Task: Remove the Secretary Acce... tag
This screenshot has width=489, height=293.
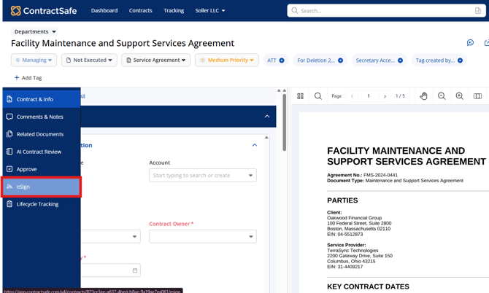Action: pos(400,60)
